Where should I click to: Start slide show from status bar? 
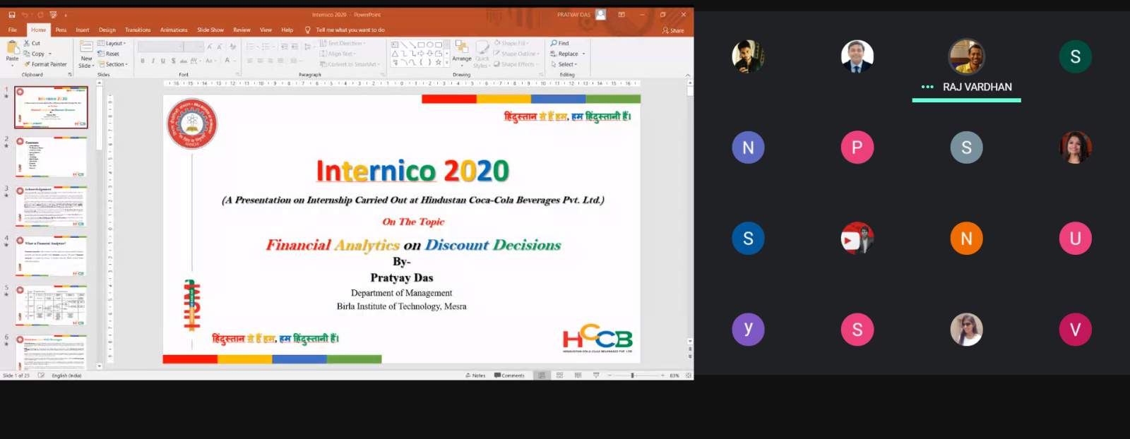(x=596, y=375)
